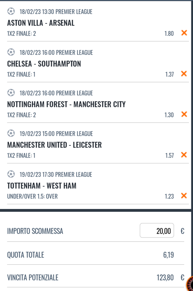Image resolution: width=193 pixels, height=291 pixels.
Task: Open the Nottingham Forest - Manchester City match
Action: coord(66,105)
